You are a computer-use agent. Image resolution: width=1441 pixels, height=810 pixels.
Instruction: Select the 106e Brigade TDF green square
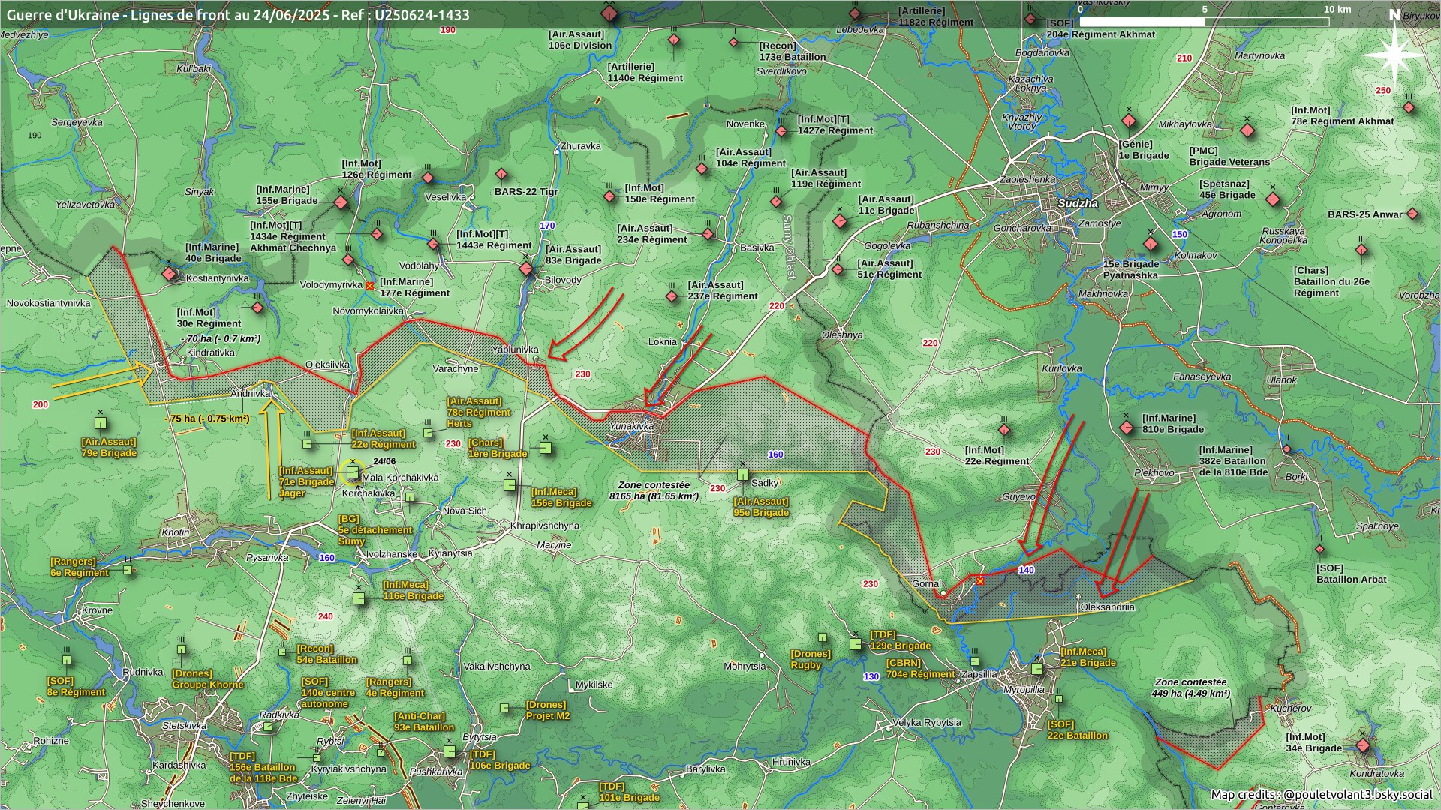[449, 751]
